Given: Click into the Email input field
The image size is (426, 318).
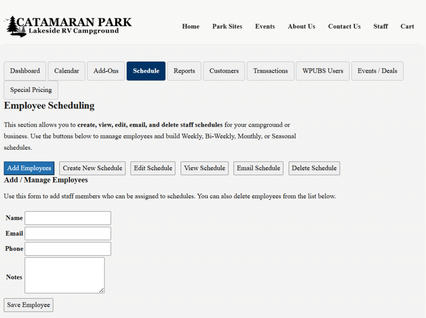Looking at the screenshot, I should [x=68, y=233].
